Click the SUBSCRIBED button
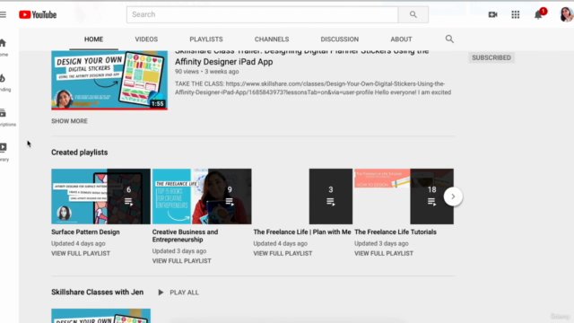This screenshot has width=574, height=323. tap(491, 57)
